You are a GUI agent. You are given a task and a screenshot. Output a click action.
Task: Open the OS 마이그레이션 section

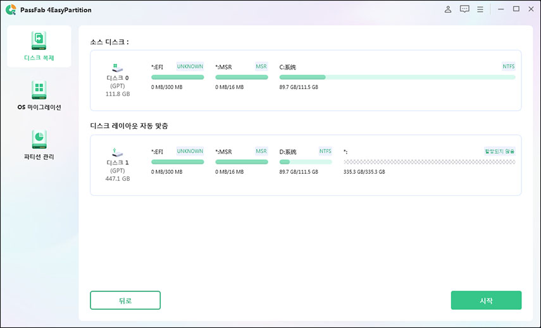click(x=39, y=95)
